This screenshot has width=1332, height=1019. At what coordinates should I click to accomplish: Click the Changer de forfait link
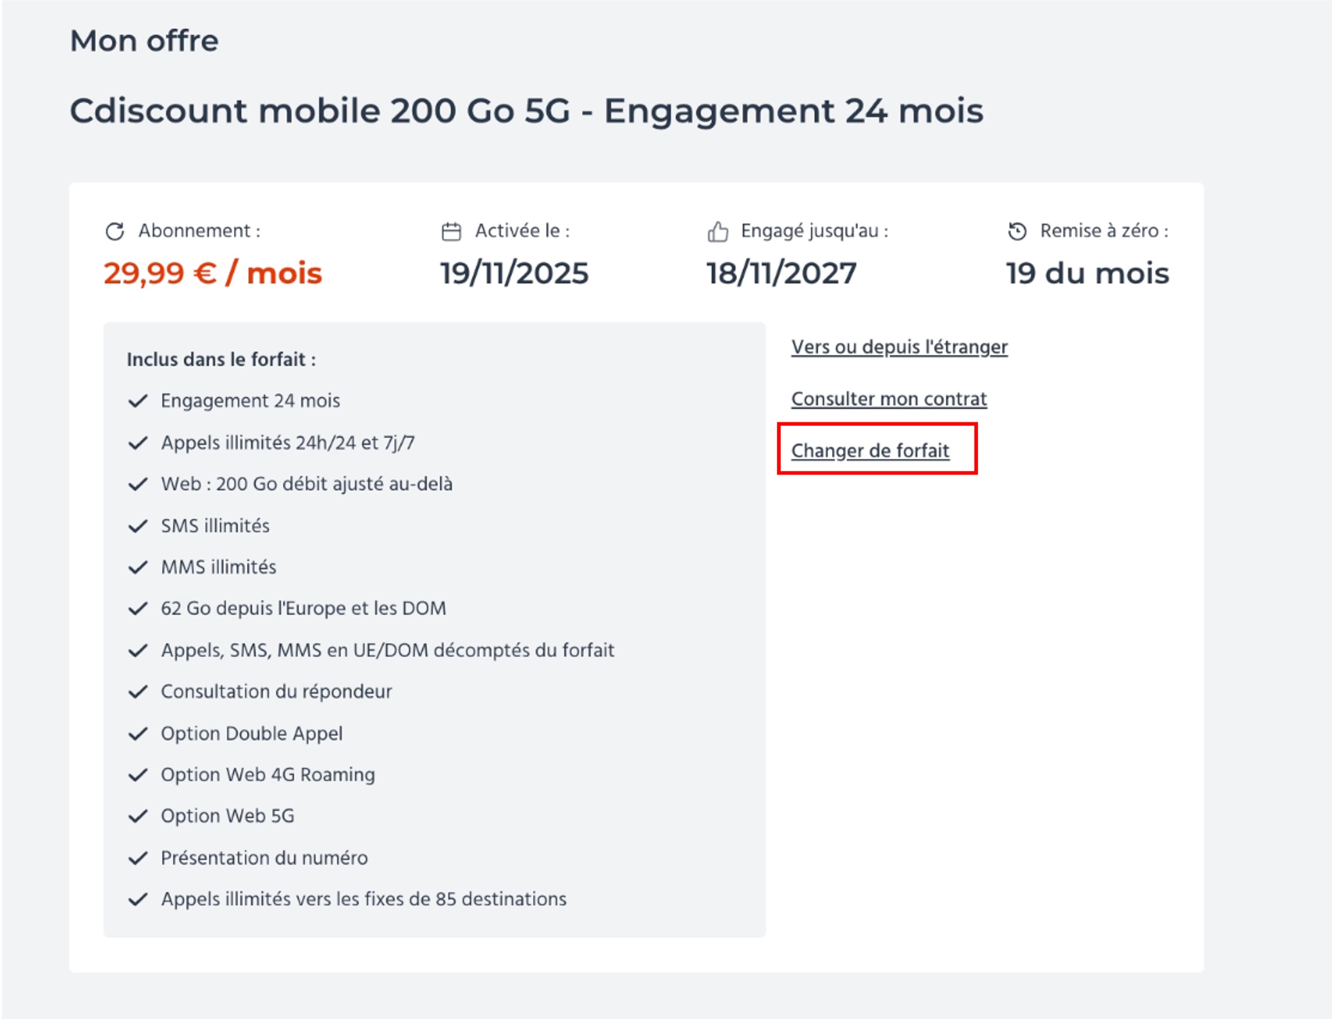pos(870,451)
